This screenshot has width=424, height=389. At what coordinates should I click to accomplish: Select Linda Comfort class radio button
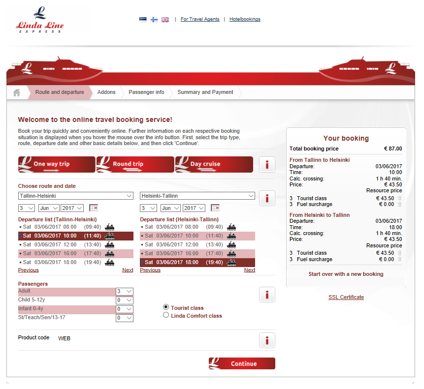pos(166,315)
